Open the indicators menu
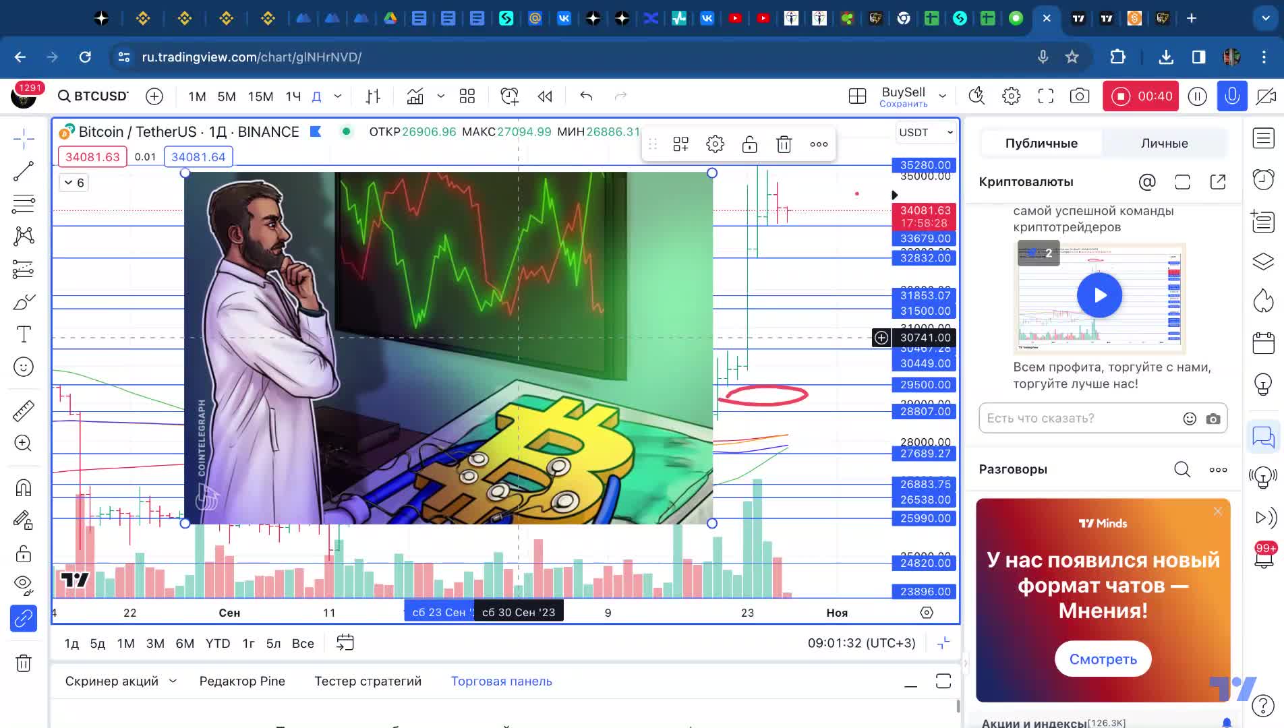The image size is (1284, 728). point(415,96)
